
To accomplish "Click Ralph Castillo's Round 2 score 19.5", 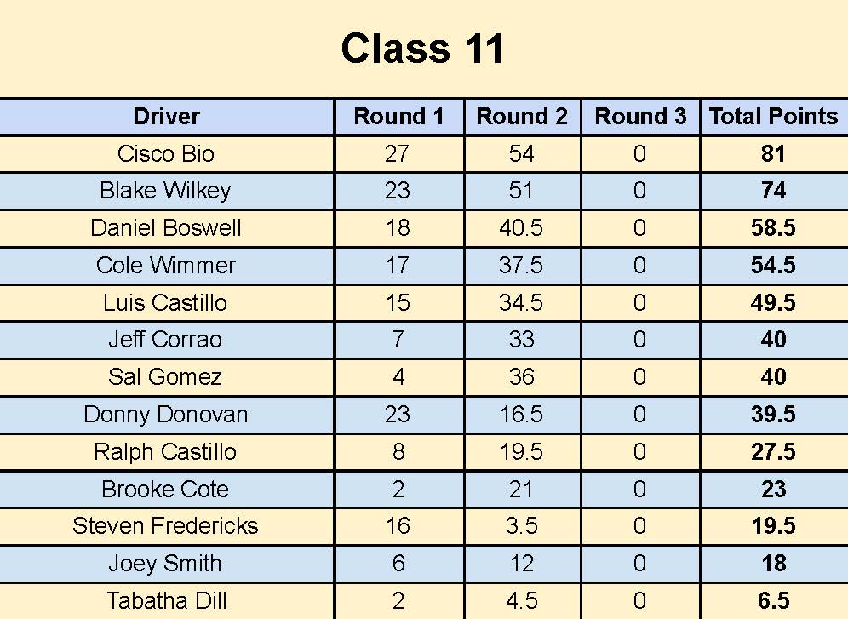I will pos(521,452).
